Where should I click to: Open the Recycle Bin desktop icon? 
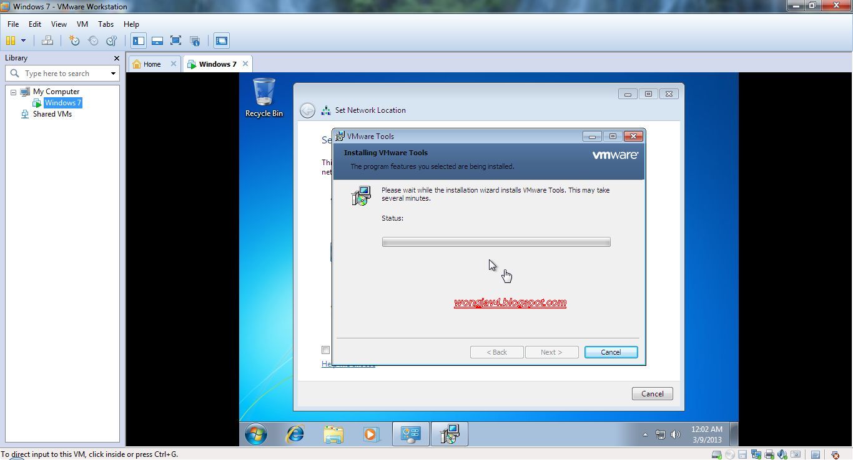coord(264,97)
